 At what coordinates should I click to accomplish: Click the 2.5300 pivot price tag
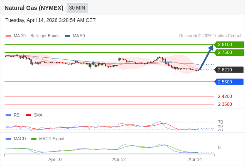(229, 82)
